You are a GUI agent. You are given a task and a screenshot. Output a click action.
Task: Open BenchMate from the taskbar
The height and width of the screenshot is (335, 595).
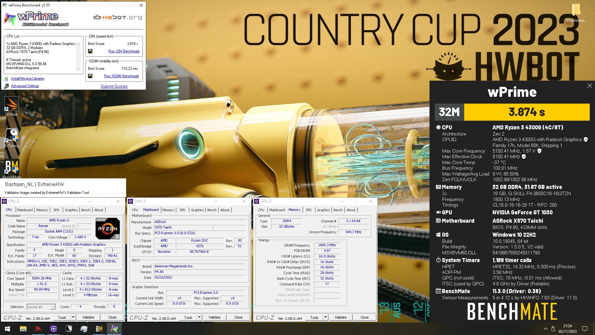pyautogui.click(x=99, y=329)
